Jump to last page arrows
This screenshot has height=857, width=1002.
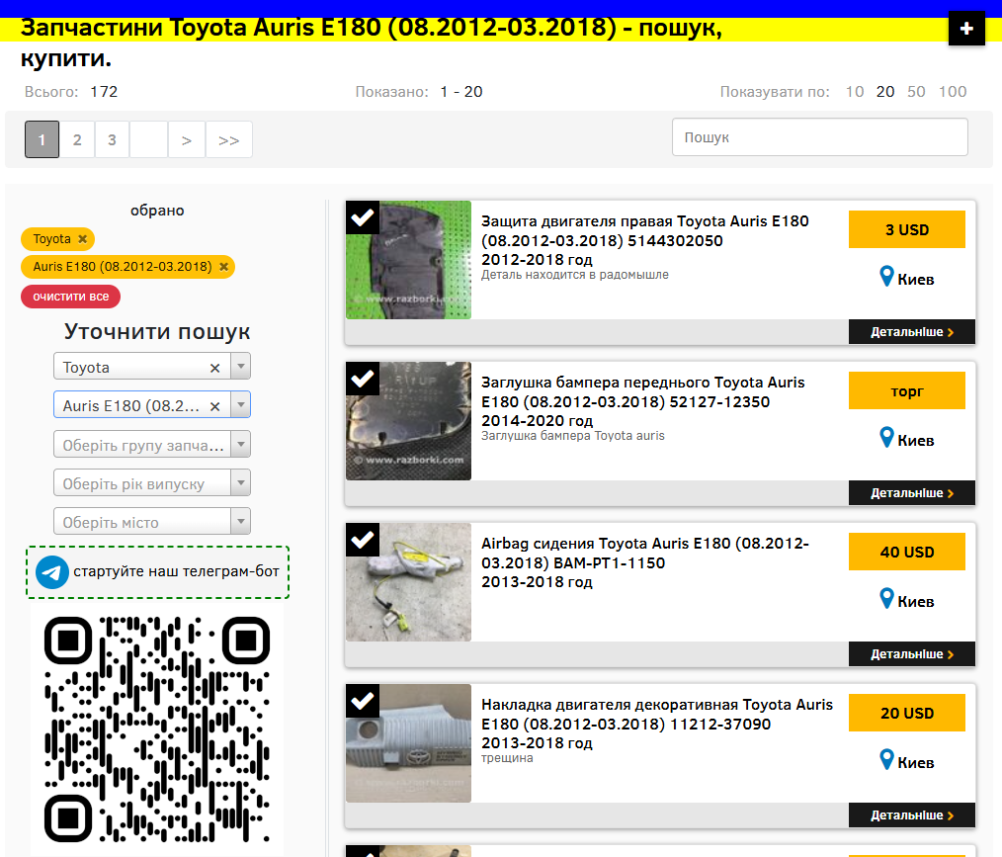point(229,139)
